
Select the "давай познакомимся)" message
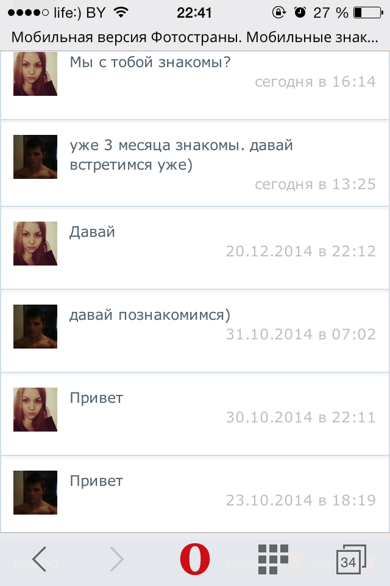[x=150, y=315]
